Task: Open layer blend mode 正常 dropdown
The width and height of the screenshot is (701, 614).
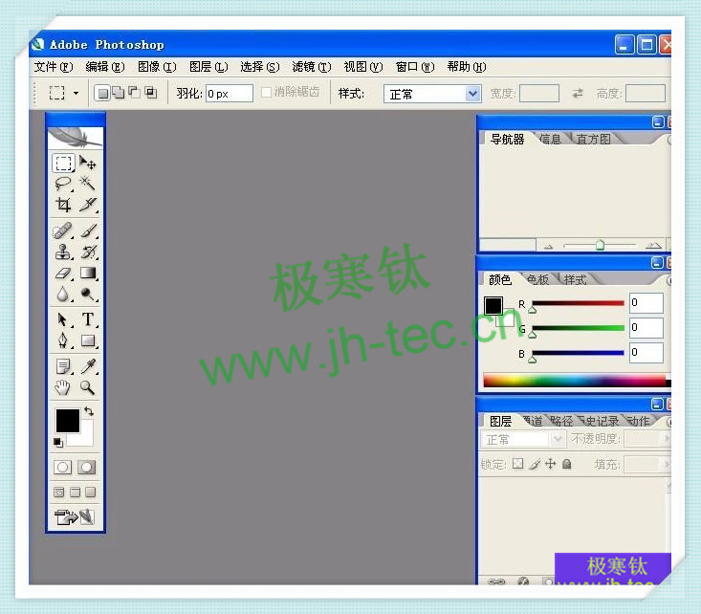Action: click(x=523, y=439)
